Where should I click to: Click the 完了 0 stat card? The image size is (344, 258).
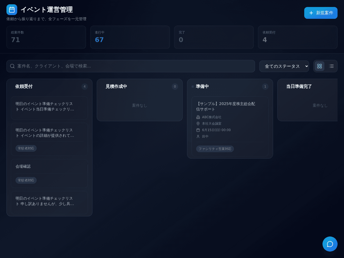tap(214, 37)
